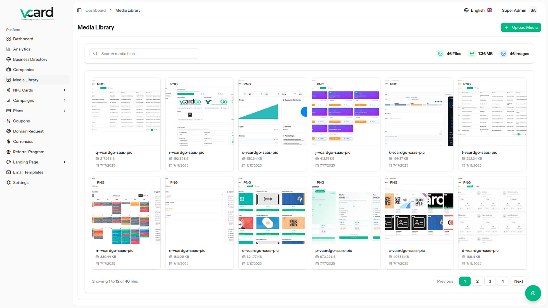Click the Upload Media button

tap(521, 27)
